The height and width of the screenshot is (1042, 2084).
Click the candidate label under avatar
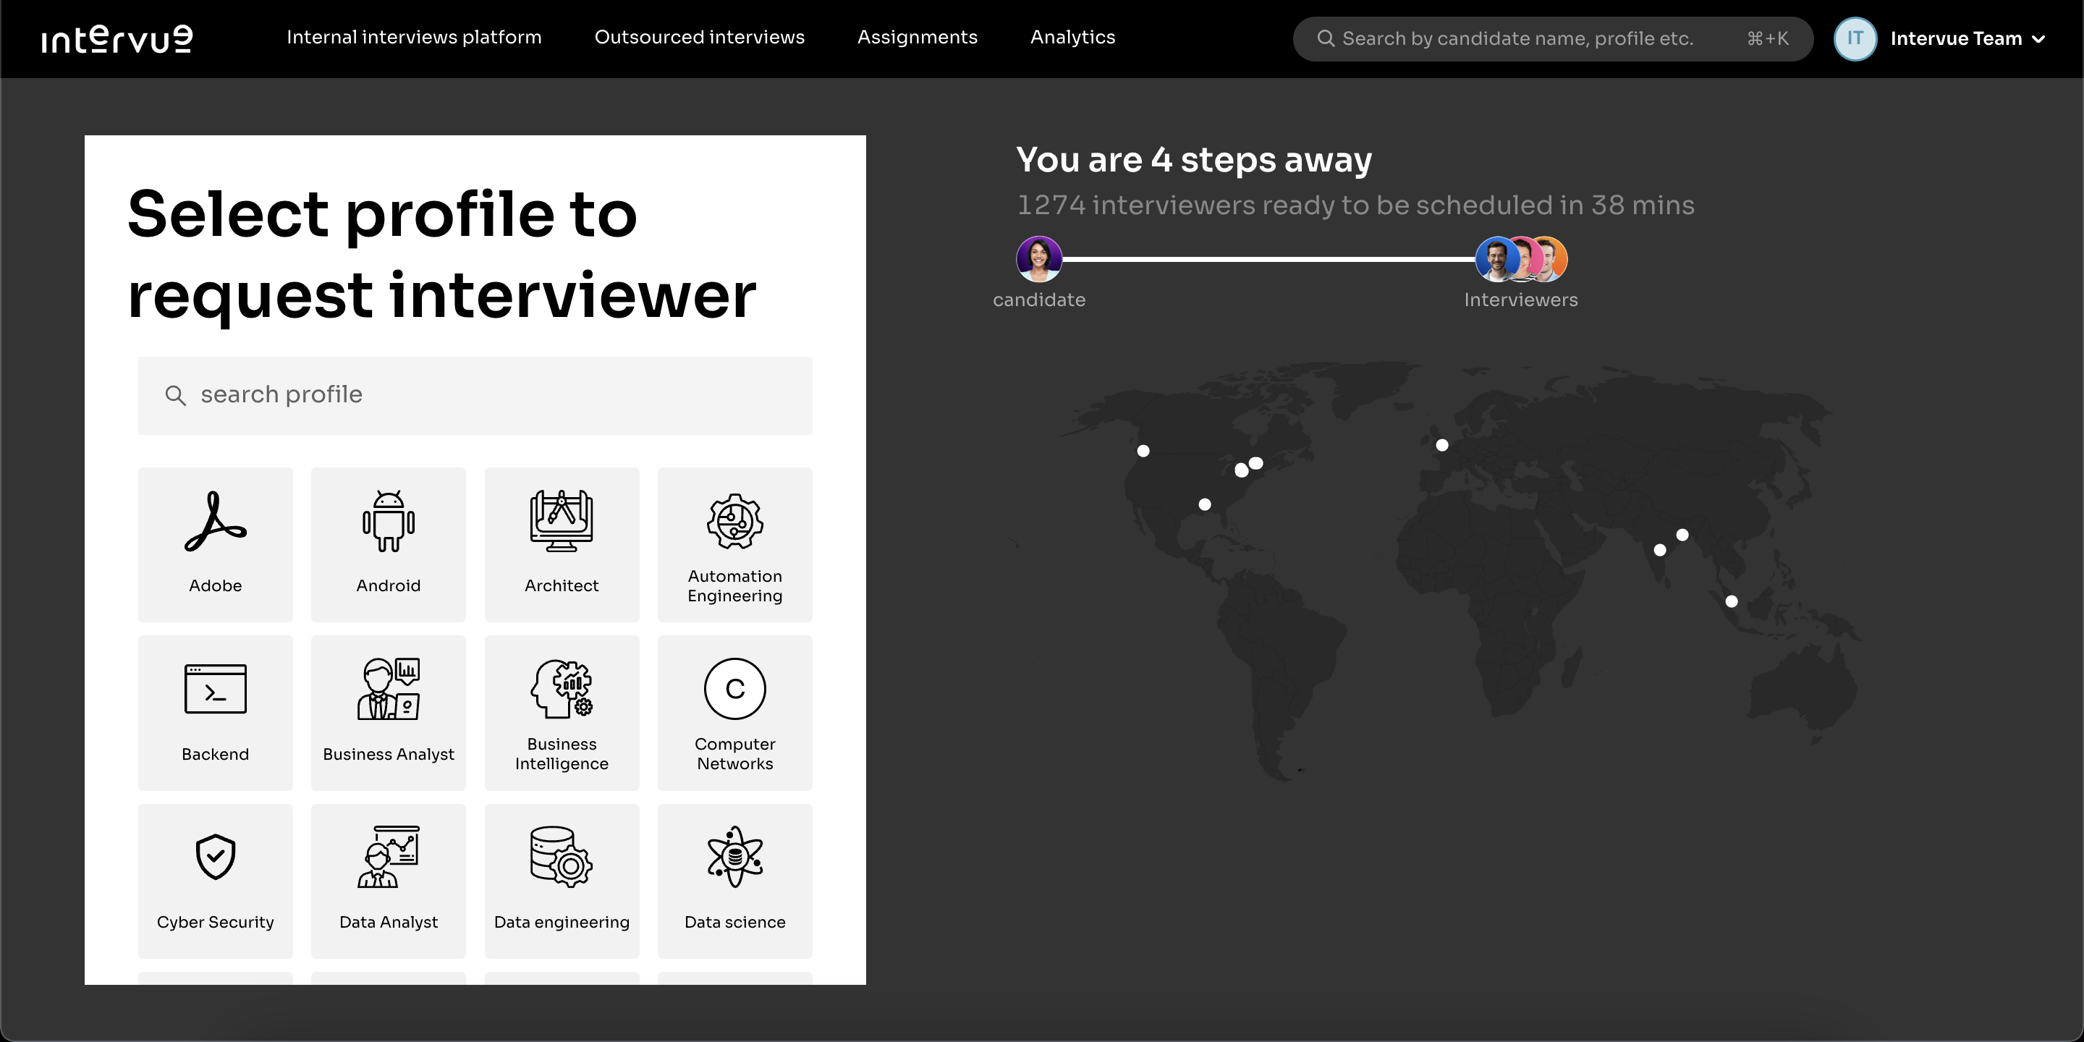(1039, 300)
